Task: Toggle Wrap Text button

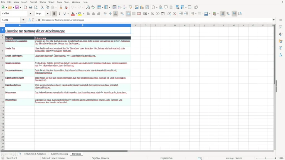Action: tap(122, 14)
